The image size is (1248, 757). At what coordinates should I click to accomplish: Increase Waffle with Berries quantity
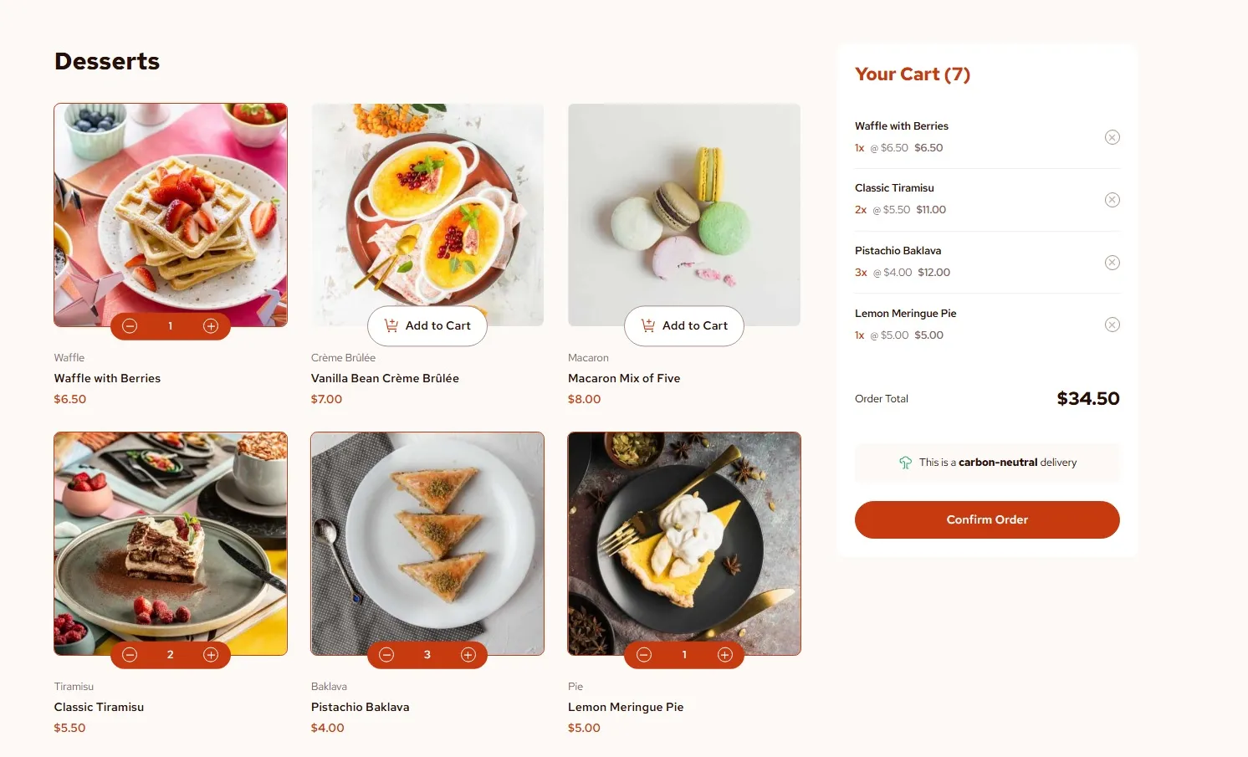(x=211, y=326)
